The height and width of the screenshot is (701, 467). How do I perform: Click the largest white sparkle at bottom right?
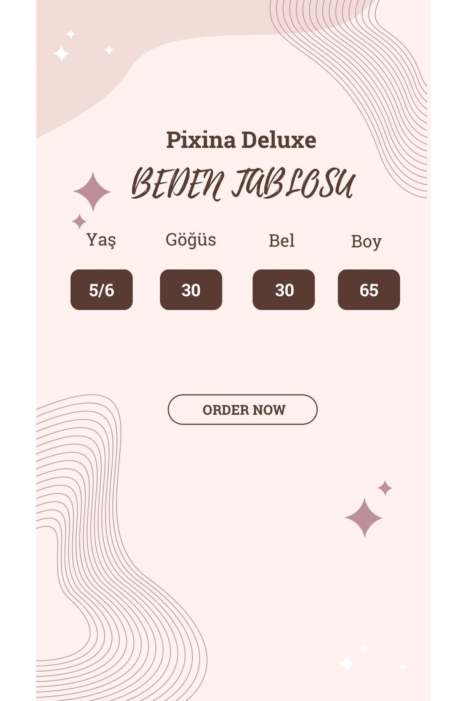(347, 663)
